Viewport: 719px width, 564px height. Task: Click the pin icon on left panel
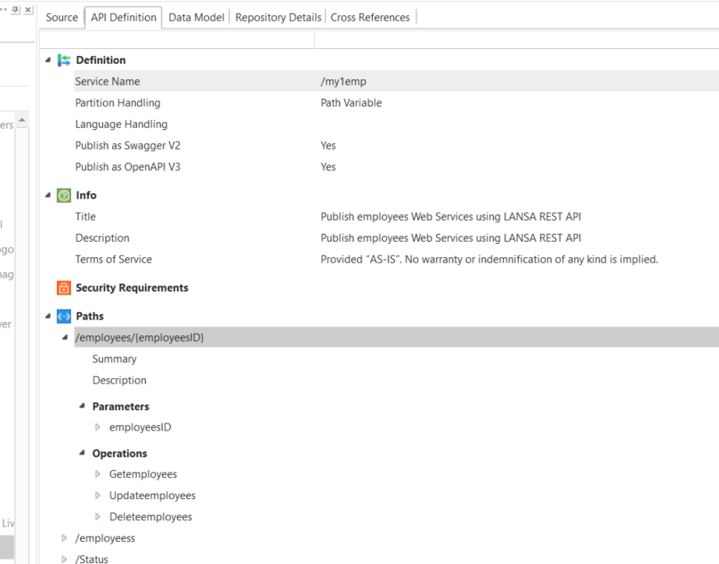coord(15,9)
